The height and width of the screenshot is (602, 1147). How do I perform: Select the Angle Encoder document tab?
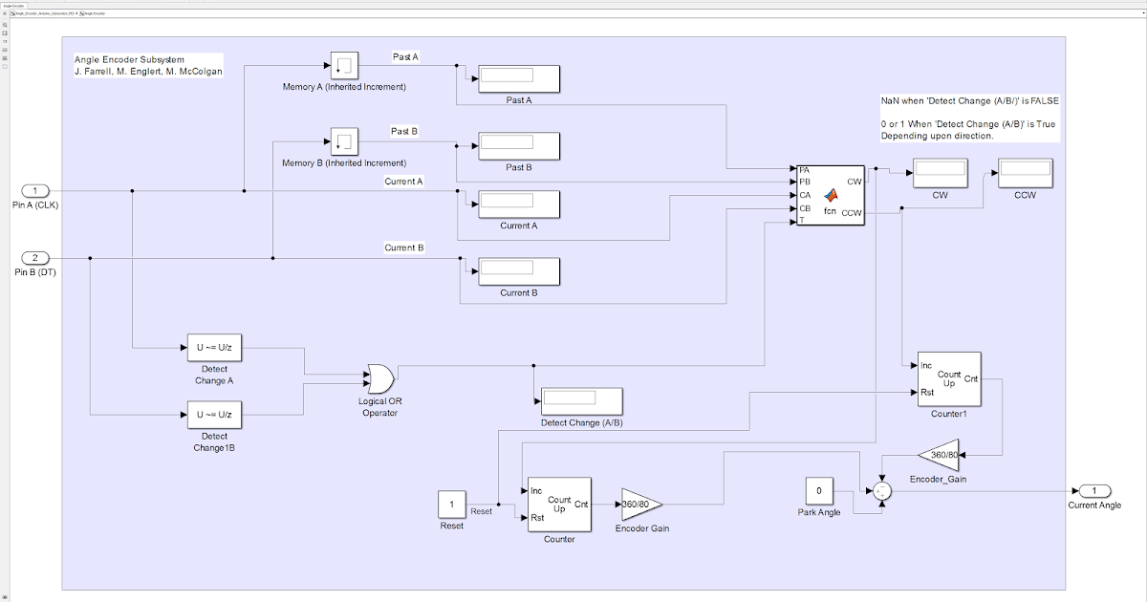coord(16,5)
